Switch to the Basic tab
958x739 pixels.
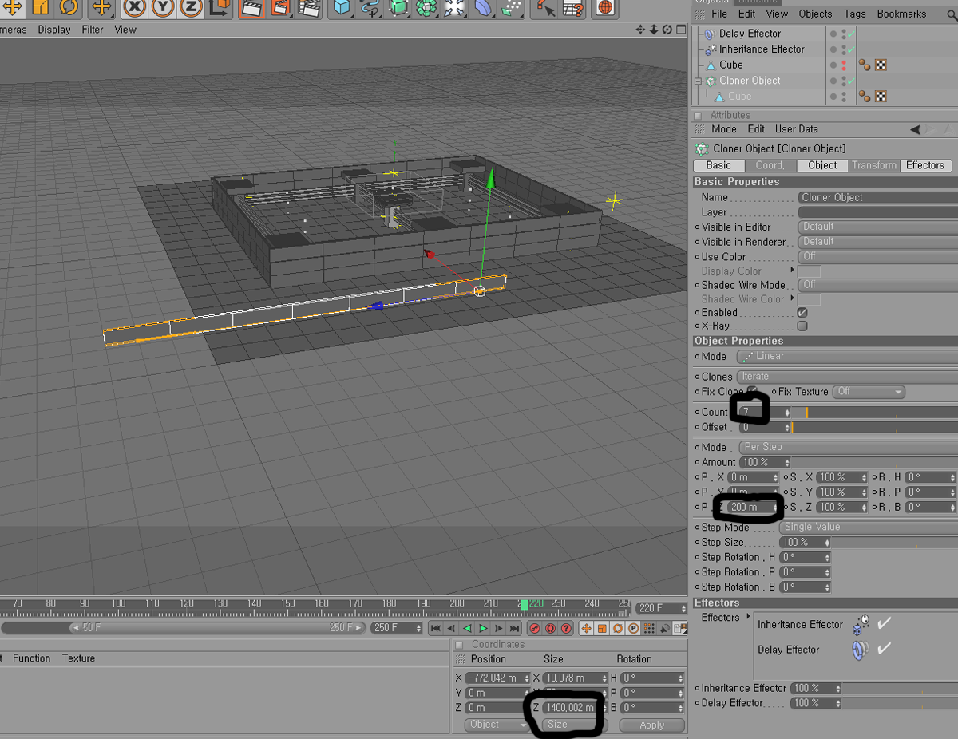(718, 165)
